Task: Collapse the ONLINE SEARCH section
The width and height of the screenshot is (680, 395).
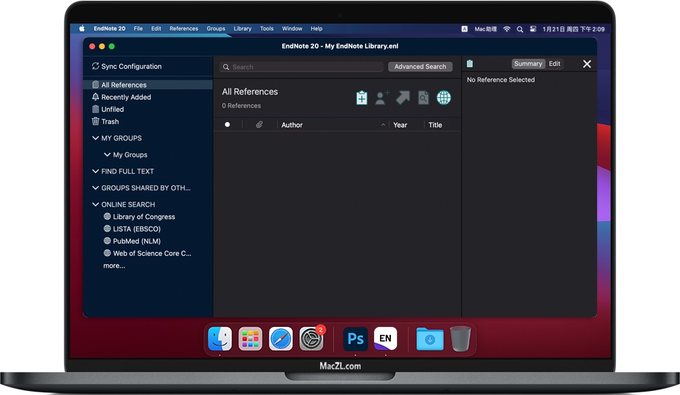Action: (x=96, y=204)
